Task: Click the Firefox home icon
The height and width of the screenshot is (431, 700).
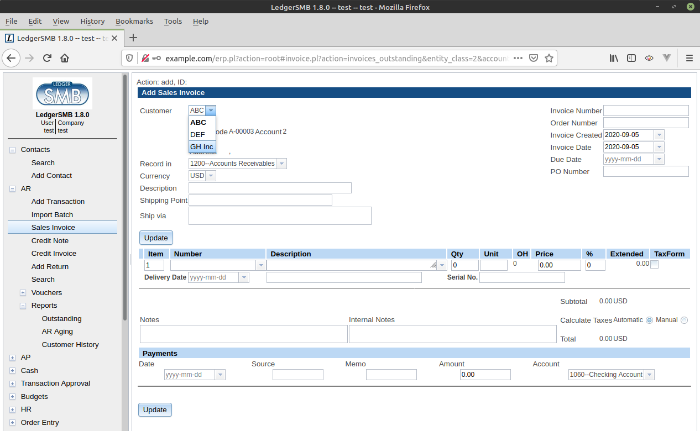Action: [65, 58]
